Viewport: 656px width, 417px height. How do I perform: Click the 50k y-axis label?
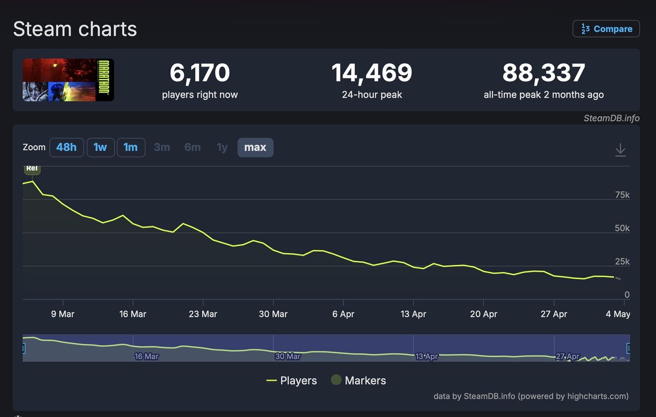622,229
